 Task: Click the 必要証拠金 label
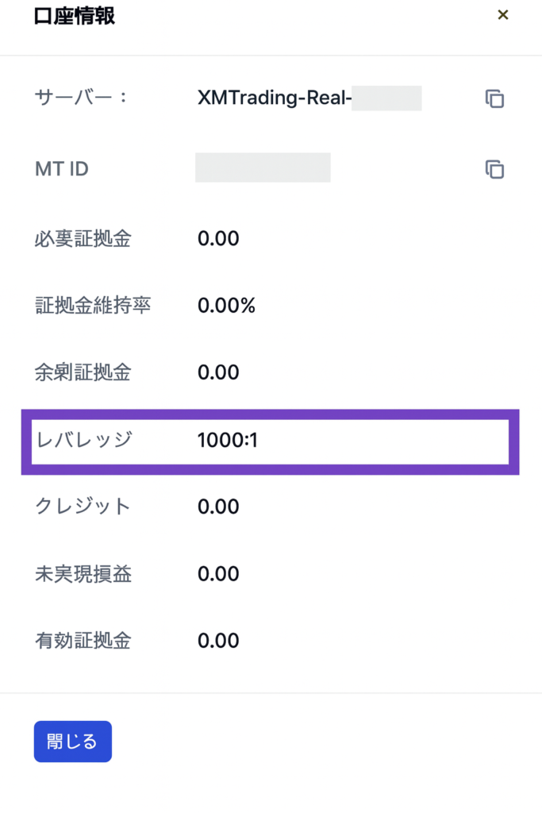tap(83, 238)
